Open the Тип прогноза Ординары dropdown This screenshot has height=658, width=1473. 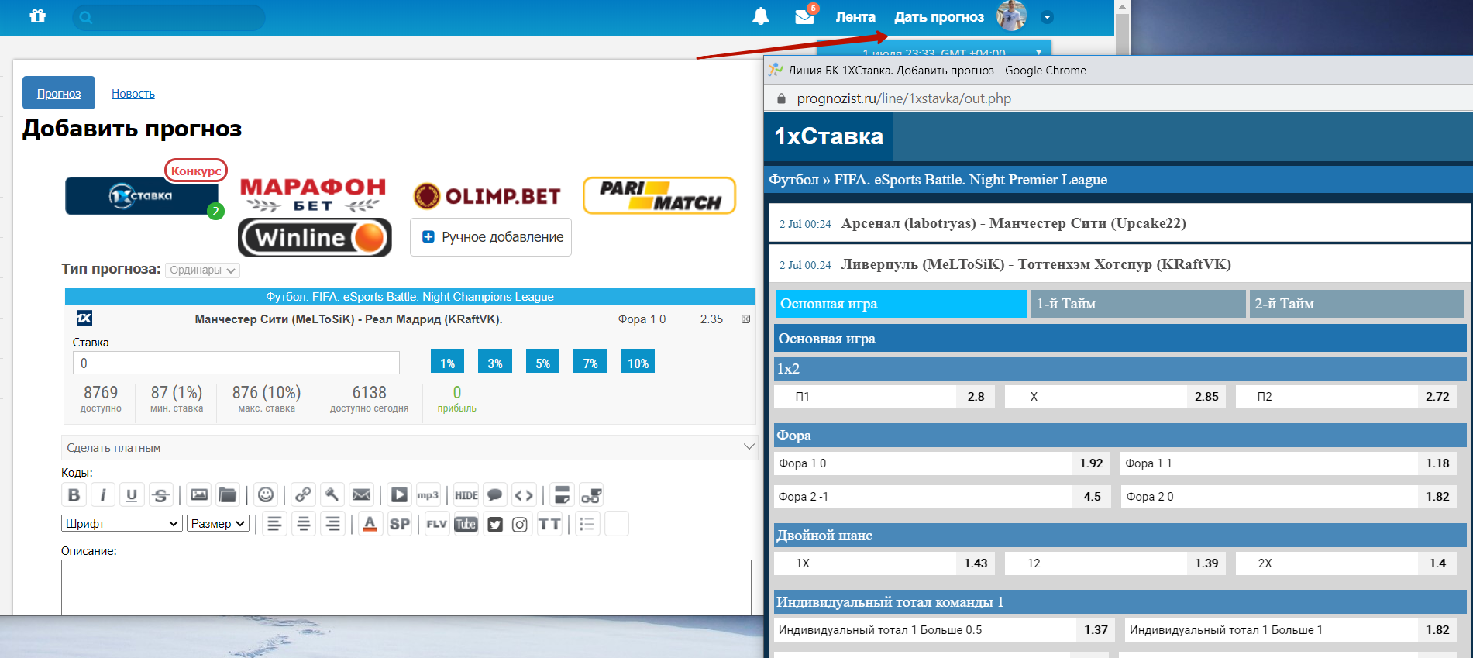click(202, 270)
